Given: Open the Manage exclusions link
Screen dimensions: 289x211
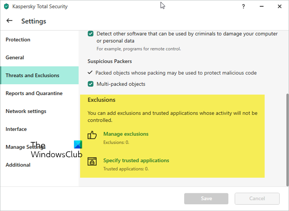Looking at the screenshot, I should (126, 134).
